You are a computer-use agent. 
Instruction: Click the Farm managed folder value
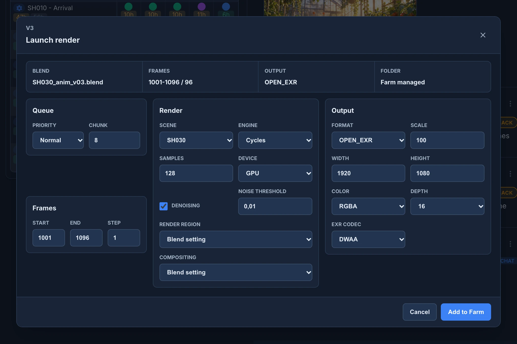[x=402, y=82]
